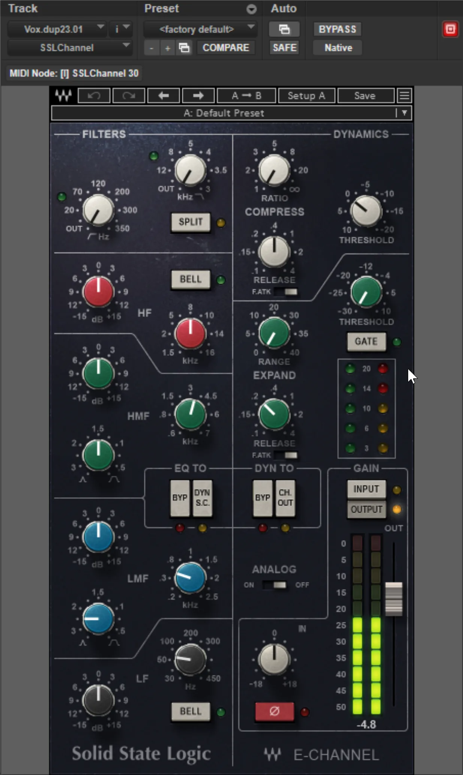Expand the Default Preset dropdown arrow
This screenshot has width=463, height=775.
coord(404,113)
